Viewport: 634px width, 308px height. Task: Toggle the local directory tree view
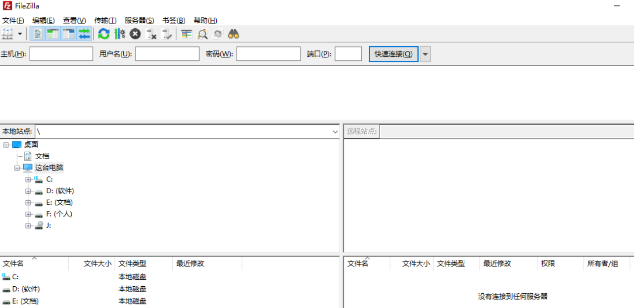(x=53, y=34)
